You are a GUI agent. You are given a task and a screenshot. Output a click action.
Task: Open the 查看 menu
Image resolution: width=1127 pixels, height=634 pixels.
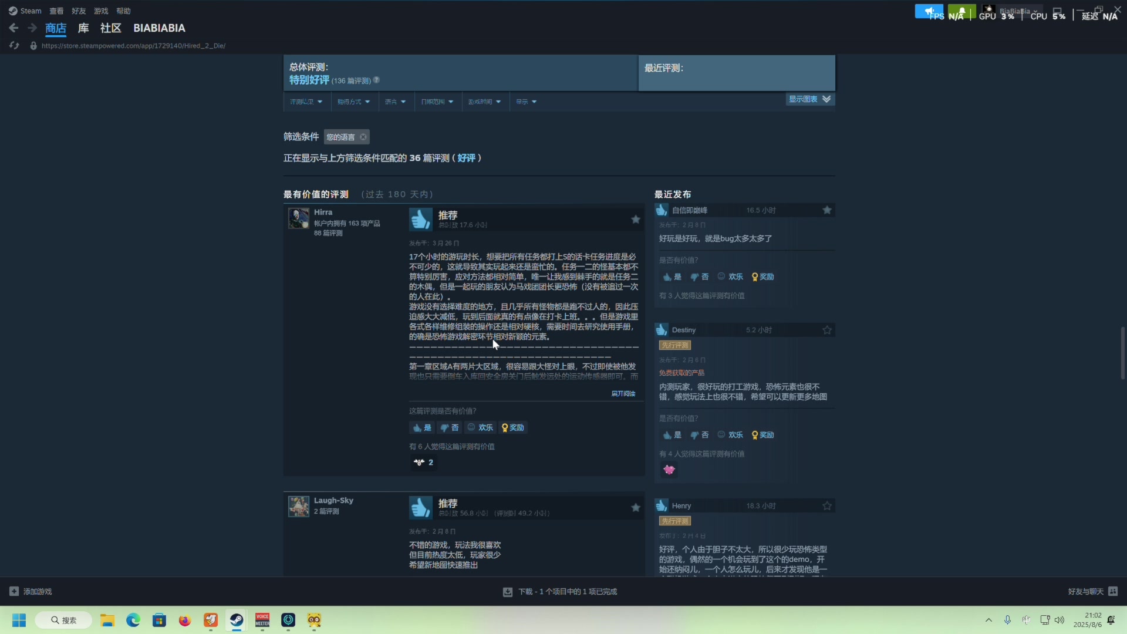pyautogui.click(x=56, y=11)
